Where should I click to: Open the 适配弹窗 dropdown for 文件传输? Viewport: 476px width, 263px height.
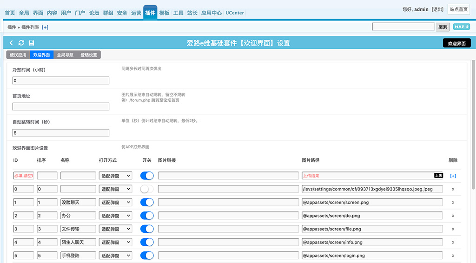[115, 229]
